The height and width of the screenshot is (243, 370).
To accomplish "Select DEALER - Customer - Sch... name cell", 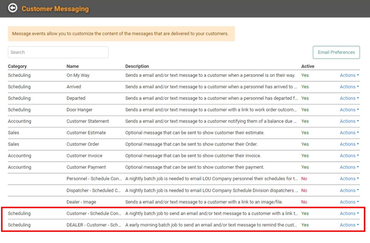I will 94,225.
